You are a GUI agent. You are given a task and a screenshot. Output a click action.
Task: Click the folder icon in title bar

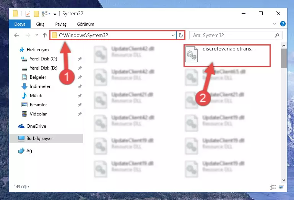[15, 13]
